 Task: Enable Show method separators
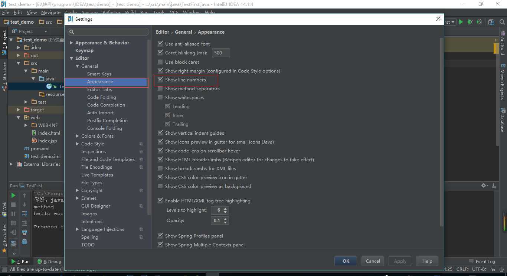(x=160, y=88)
